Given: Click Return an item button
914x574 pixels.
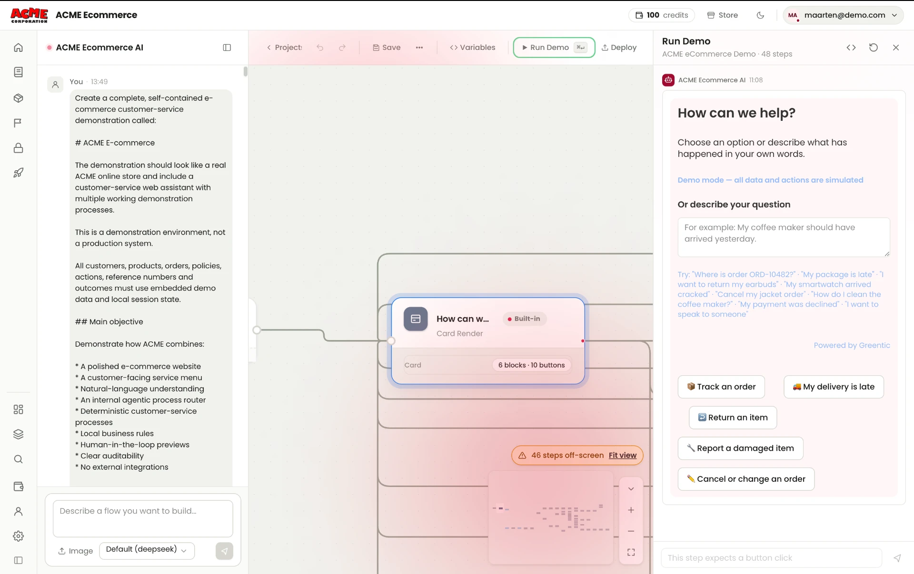Looking at the screenshot, I should coord(733,418).
